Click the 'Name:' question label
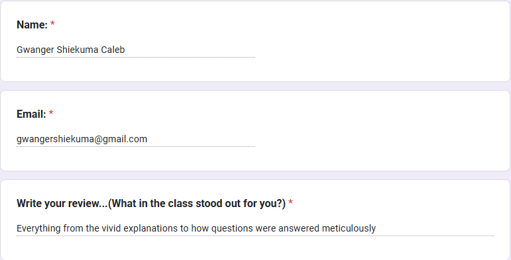 coord(32,24)
